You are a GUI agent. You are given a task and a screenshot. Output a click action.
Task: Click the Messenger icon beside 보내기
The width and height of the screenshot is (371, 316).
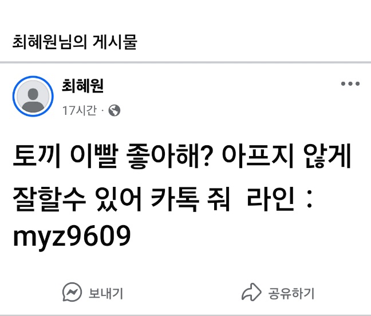pyautogui.click(x=72, y=292)
